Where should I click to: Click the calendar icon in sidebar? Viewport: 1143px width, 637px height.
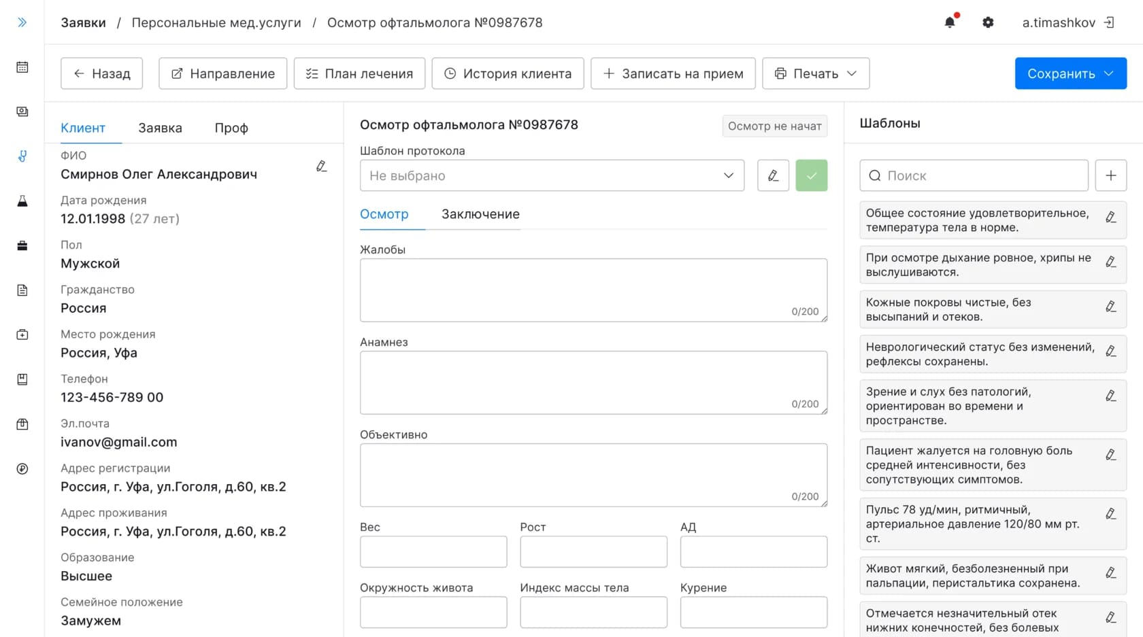click(x=22, y=67)
